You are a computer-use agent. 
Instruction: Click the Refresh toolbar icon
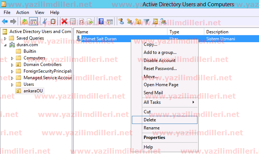[81, 22]
